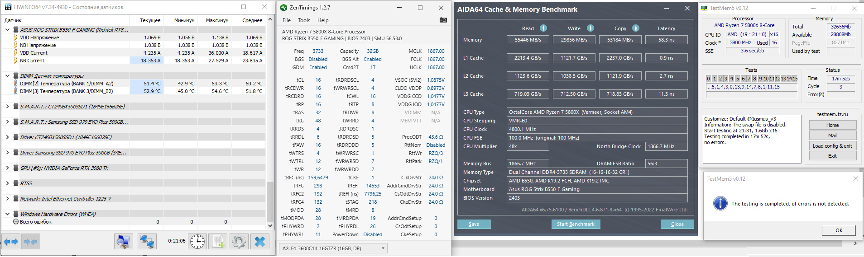The width and height of the screenshot is (864, 257).
Task: Click the Memory Read value 55446 MB/s
Action: point(528,40)
